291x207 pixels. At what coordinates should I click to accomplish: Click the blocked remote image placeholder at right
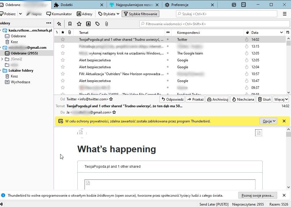(x=259, y=133)
